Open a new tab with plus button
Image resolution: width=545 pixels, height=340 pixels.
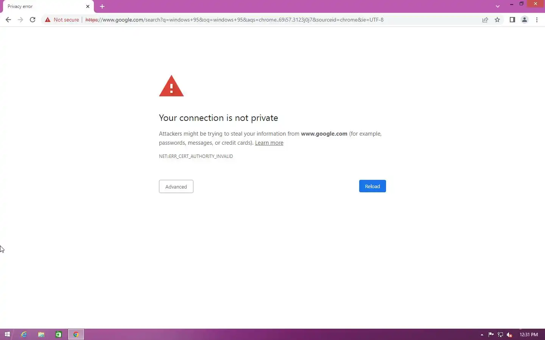(x=102, y=6)
